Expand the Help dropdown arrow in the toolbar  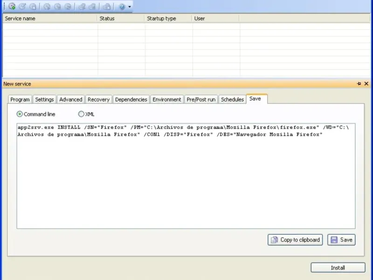click(130, 7)
